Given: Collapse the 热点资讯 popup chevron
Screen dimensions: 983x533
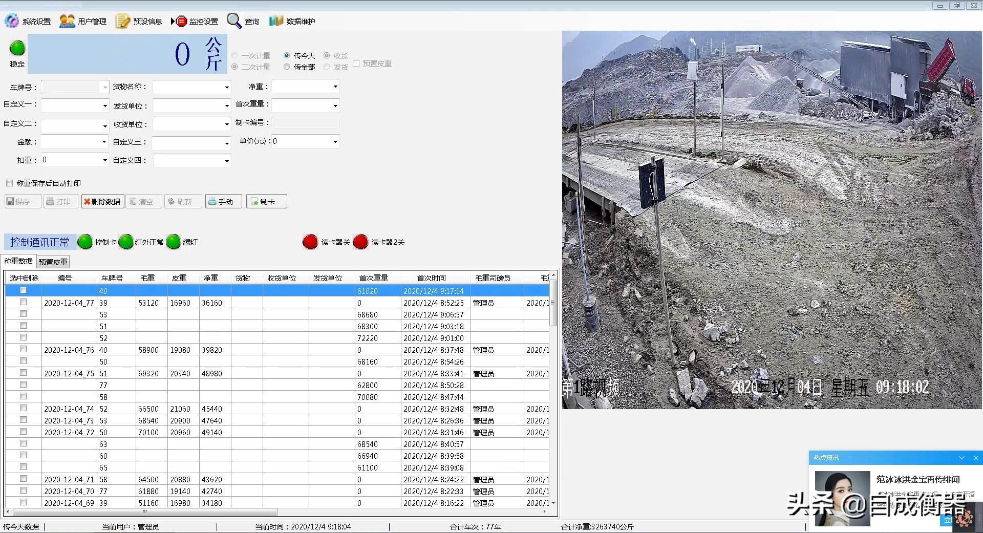Looking at the screenshot, I should tap(961, 458).
